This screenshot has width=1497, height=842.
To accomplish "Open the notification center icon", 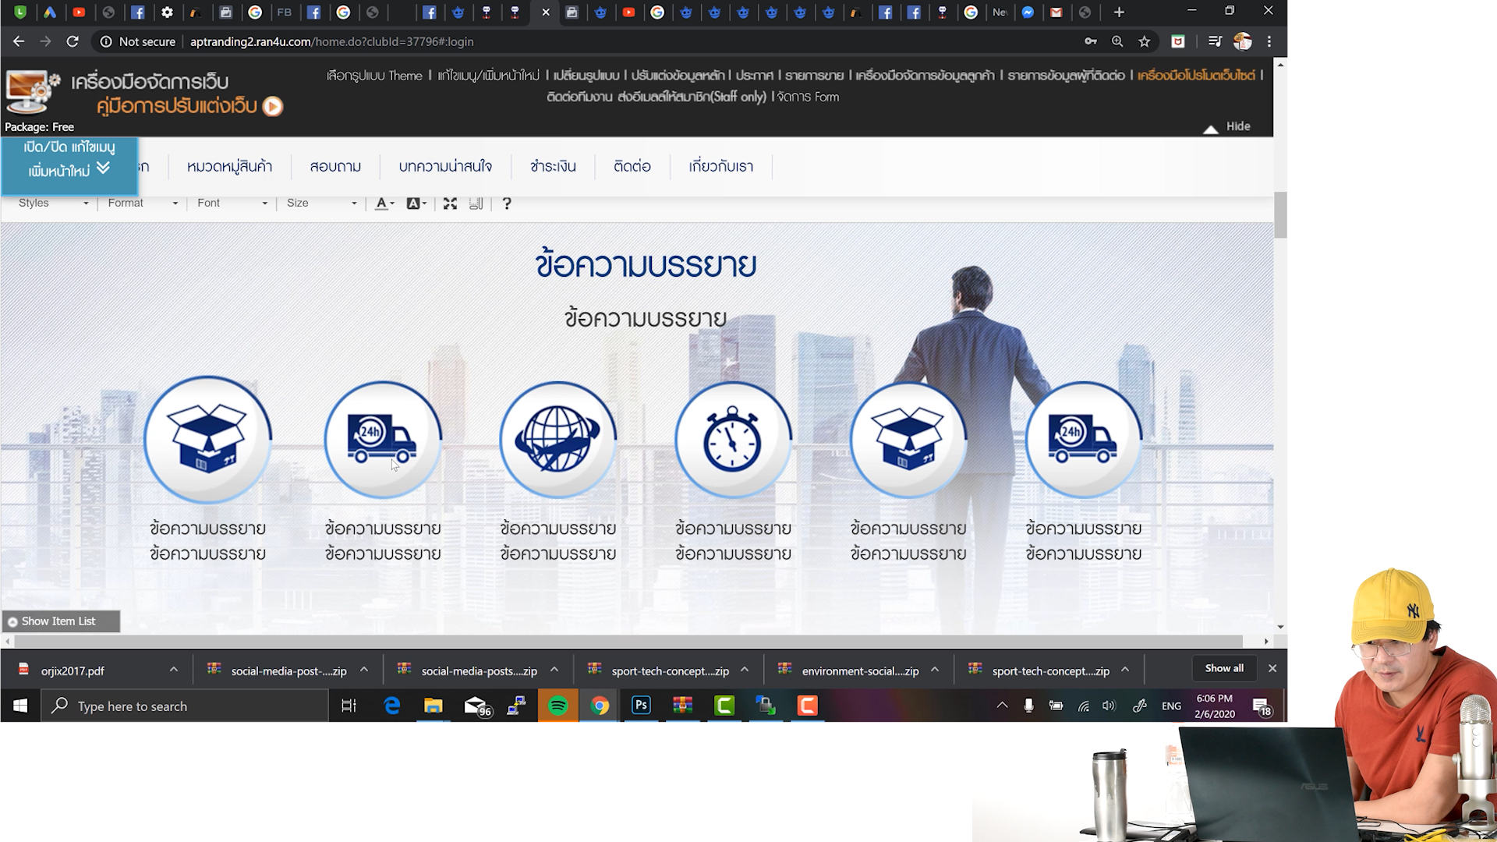I will (x=1262, y=707).
